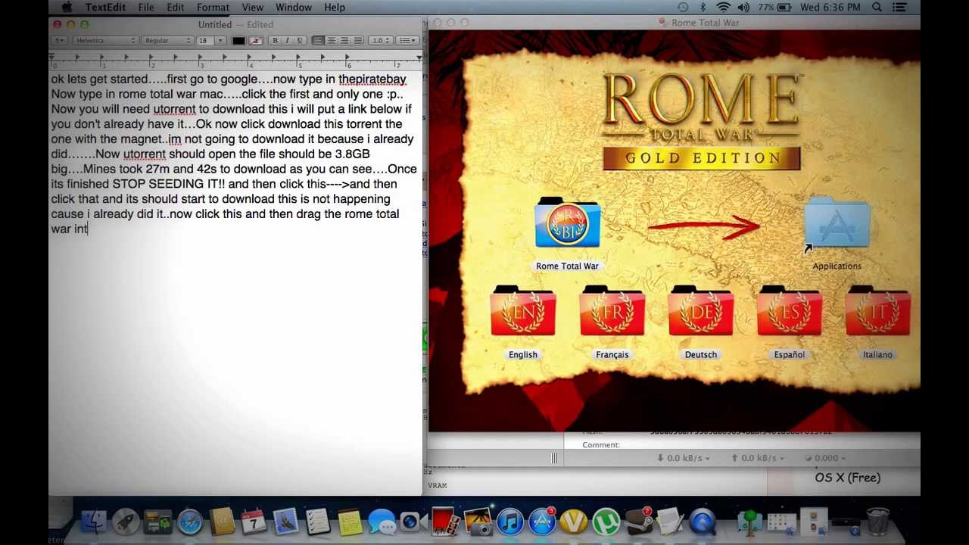Open the TextEdit application menu

tap(105, 8)
